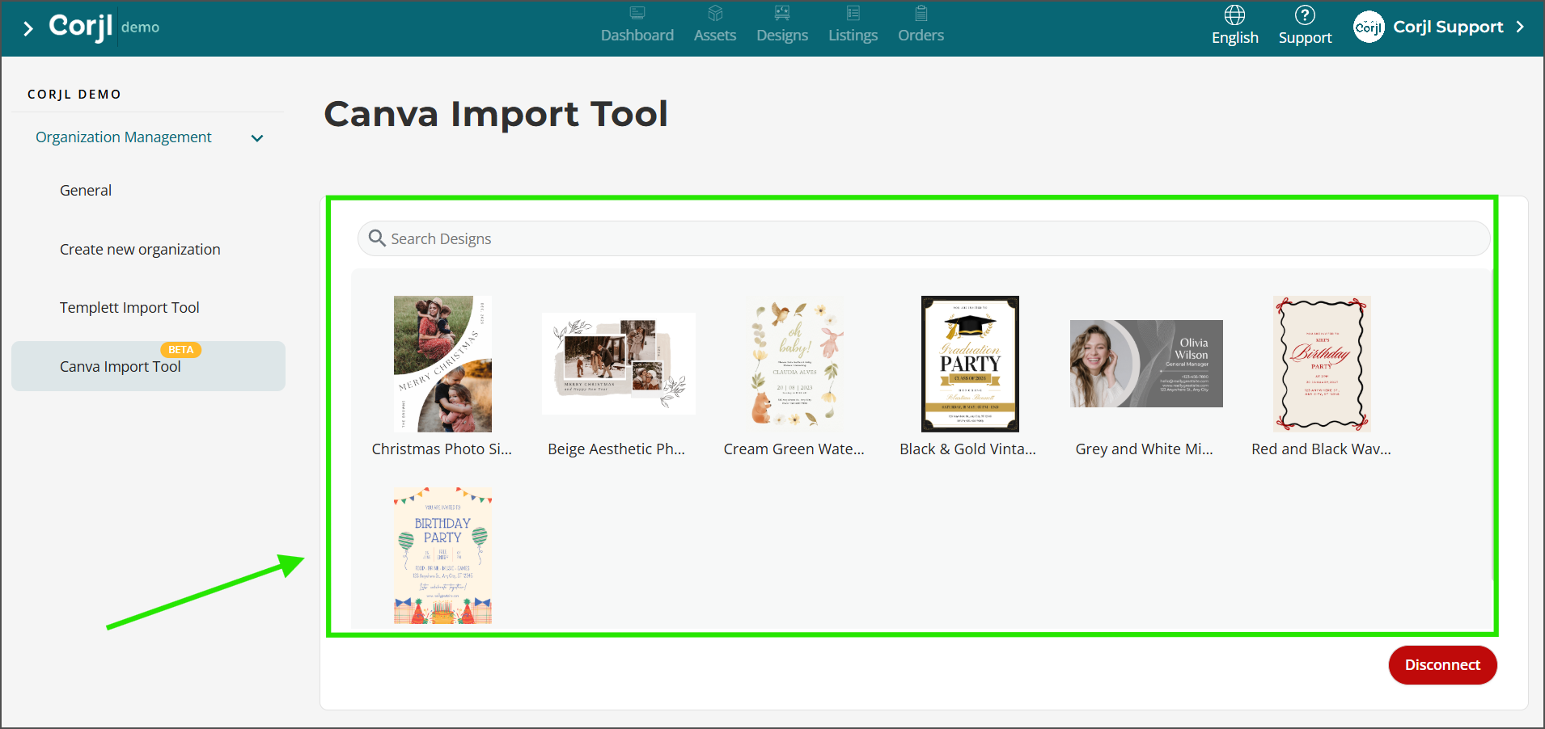Select Canva Import Tool in the sidebar
Screen dimensions: 1545x729
tap(149, 366)
